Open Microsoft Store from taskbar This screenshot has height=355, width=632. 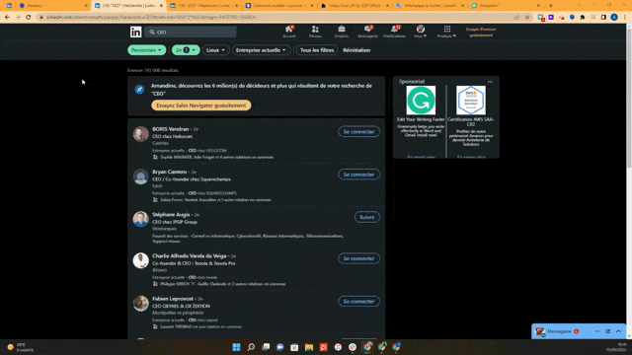[294, 347]
